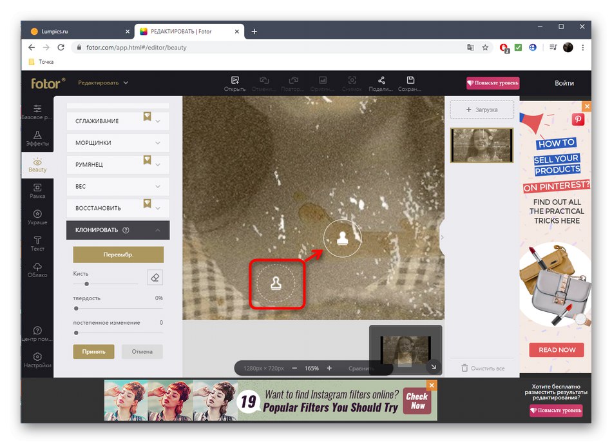Viewport: 612px width, 444px height.
Task: Open the Облако cloud section
Action: [37, 269]
